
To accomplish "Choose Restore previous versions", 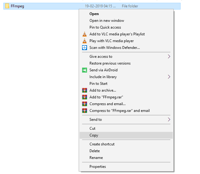I will click(x=126, y=63).
